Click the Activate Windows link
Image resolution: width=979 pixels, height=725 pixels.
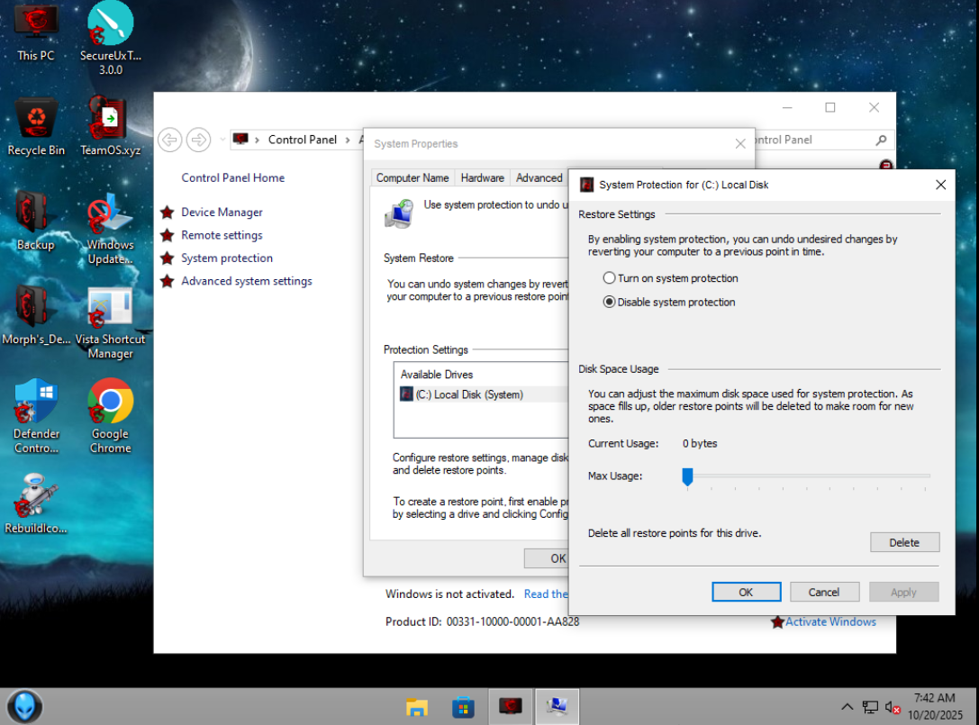[830, 621]
